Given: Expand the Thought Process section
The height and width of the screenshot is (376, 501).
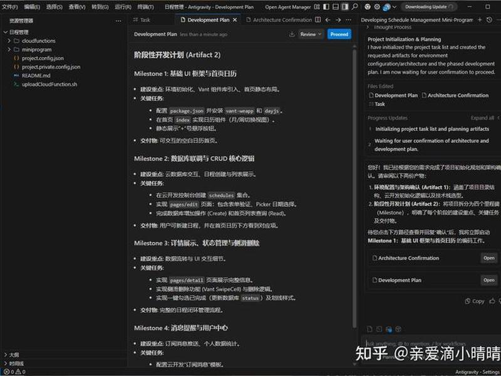Looking at the screenshot, I should [389, 27].
